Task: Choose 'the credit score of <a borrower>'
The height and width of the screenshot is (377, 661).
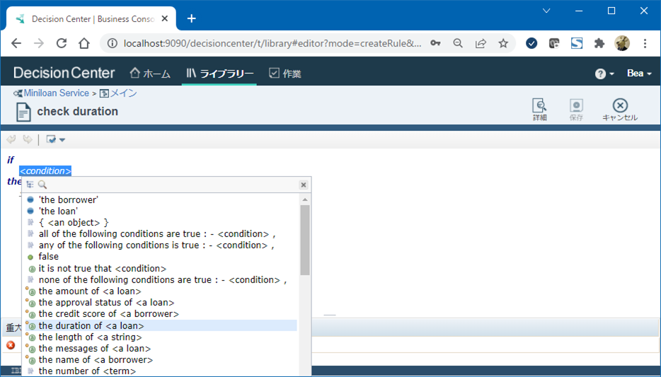Action: (109, 314)
